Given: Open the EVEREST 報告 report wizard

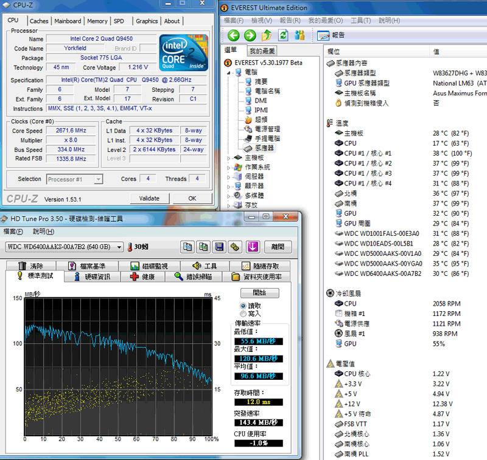Looking at the screenshot, I should pos(332,35).
